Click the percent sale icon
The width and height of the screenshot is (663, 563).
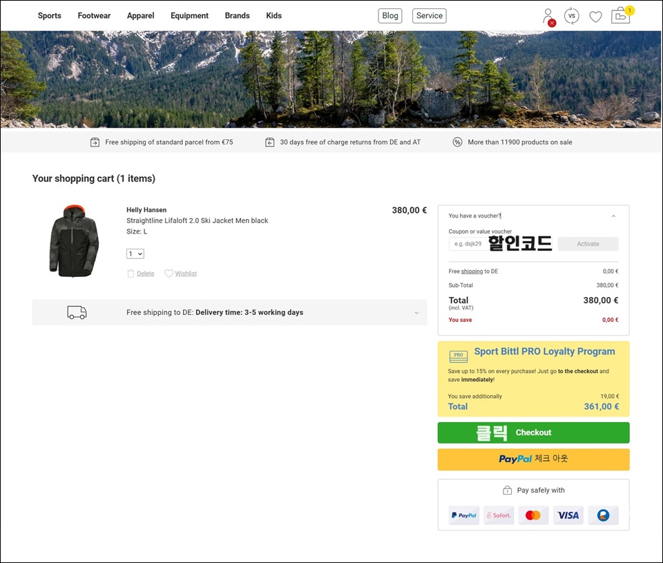pos(457,142)
